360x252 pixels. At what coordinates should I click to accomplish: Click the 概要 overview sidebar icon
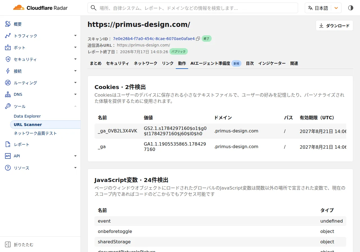[x=8, y=24]
